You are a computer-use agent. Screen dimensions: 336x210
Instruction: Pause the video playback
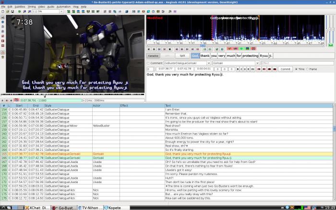pos(11,100)
